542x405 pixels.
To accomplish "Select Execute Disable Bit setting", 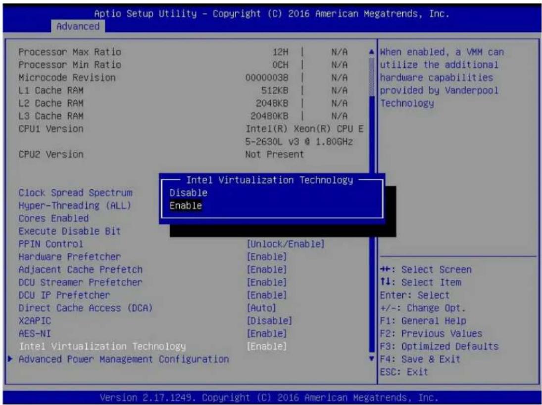I will coord(70,231).
